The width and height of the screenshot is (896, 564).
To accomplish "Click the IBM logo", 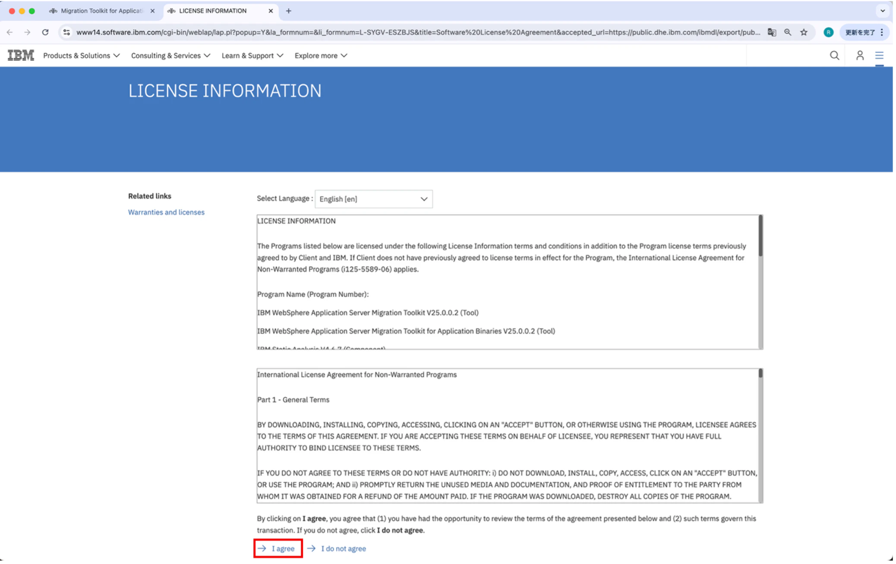I will click(21, 55).
